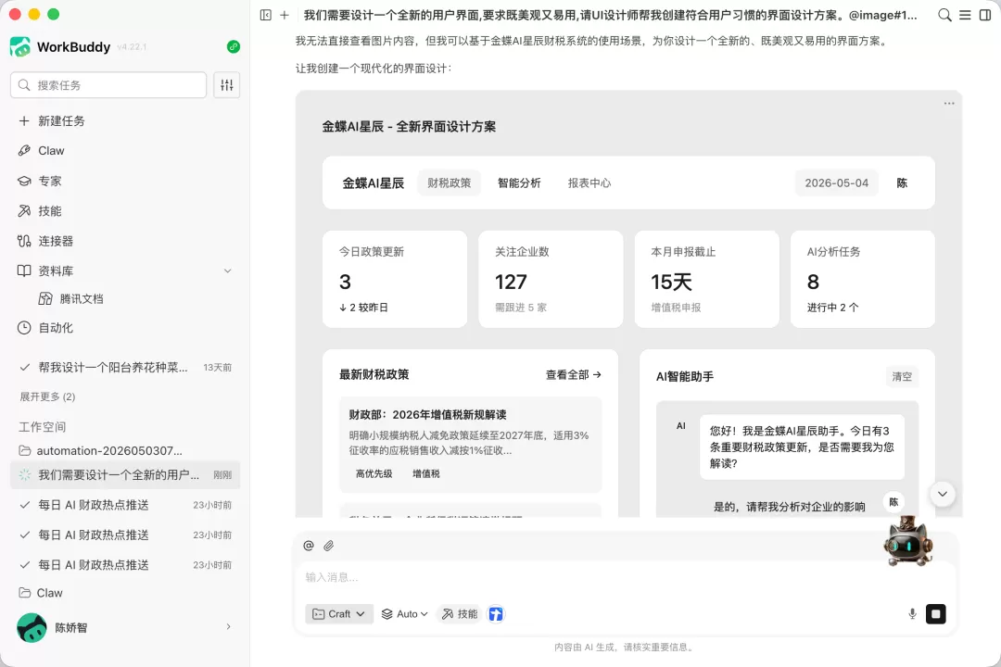The height and width of the screenshot is (667, 1001).
Task: Open task 帮我设计一个阳台养花种菜
Action: click(125, 368)
